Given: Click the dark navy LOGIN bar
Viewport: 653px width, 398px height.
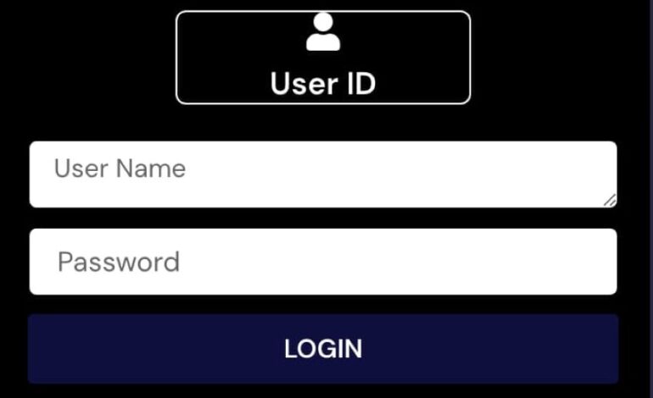Looking at the screenshot, I should click(323, 349).
